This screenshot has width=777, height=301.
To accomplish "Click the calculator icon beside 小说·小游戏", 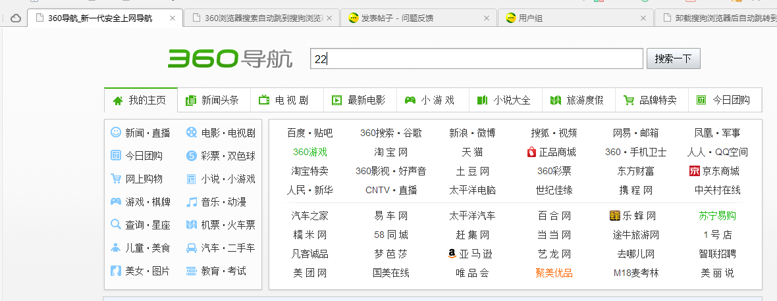I will click(191, 179).
